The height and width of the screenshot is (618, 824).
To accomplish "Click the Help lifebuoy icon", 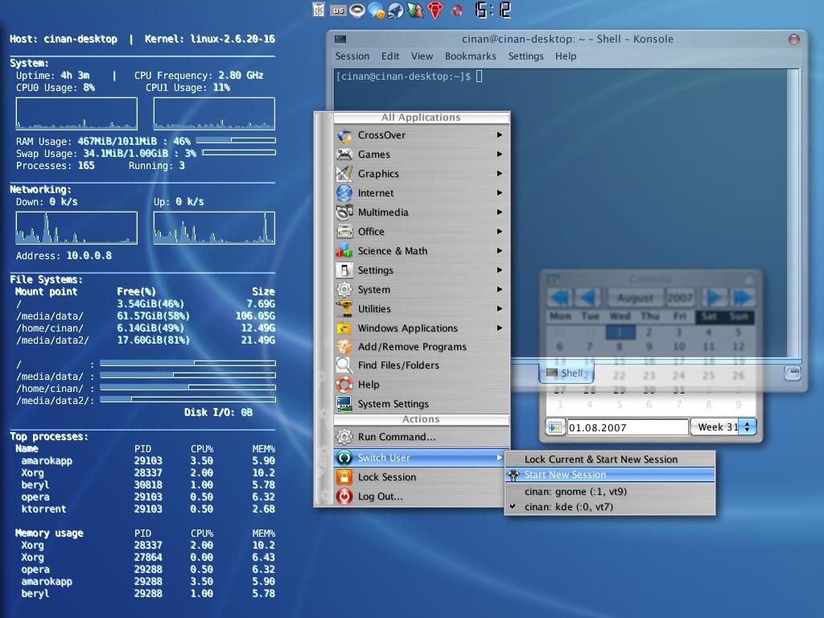I will [344, 385].
